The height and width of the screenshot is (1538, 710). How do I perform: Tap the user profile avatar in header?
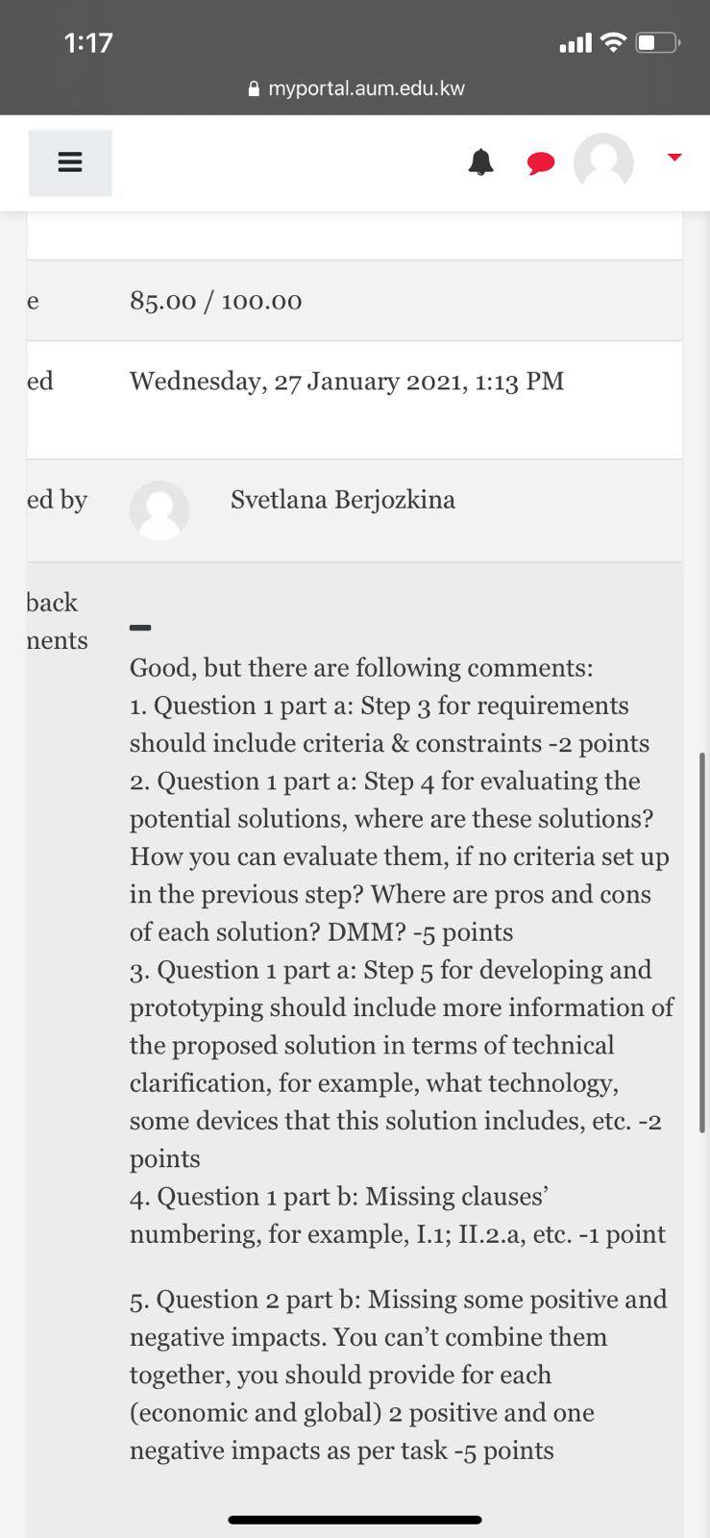pyautogui.click(x=603, y=161)
